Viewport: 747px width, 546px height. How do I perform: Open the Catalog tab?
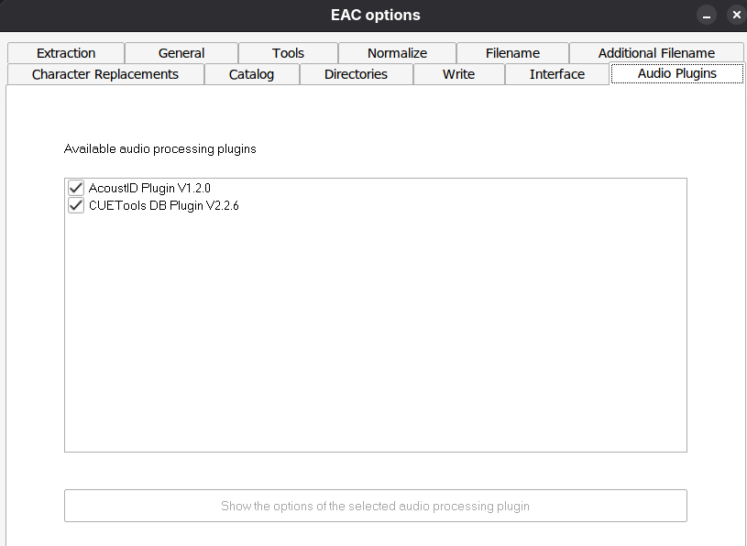click(251, 74)
